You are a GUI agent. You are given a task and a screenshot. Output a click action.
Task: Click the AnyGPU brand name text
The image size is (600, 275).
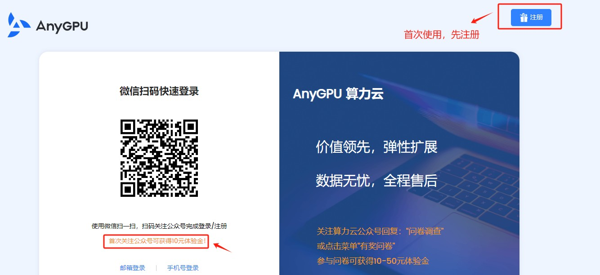pyautogui.click(x=62, y=27)
